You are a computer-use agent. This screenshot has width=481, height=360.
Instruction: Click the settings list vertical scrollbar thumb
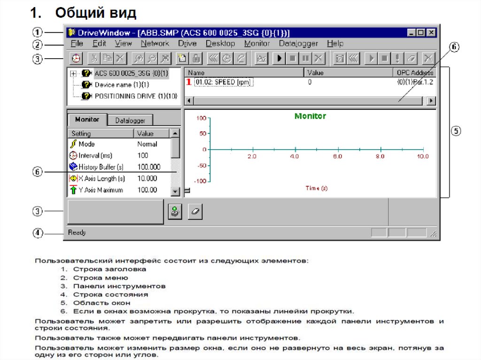coord(175,148)
